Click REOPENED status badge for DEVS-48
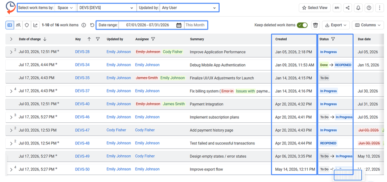The height and width of the screenshot is (182, 387). pos(328,143)
